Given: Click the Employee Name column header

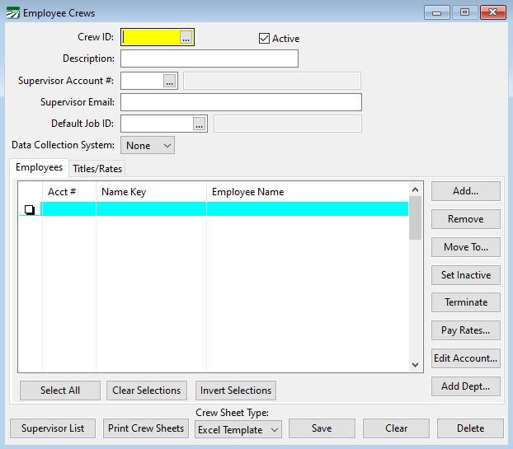Looking at the screenshot, I should [308, 192].
